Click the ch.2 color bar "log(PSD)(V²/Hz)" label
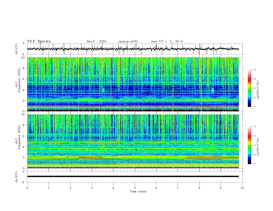Screen dimensions: 273x211 (x=258, y=147)
